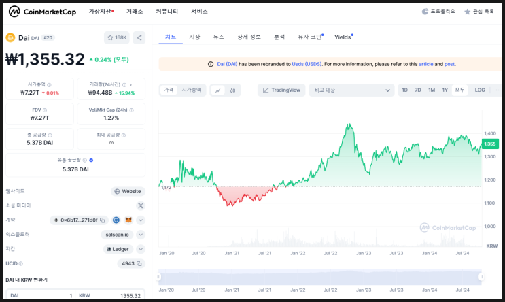Toggle LOG scale on chart

click(480, 90)
